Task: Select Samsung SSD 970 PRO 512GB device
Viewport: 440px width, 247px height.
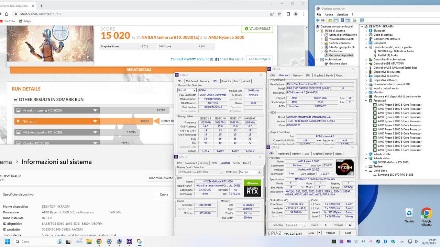Action: pyautogui.click(x=395, y=175)
